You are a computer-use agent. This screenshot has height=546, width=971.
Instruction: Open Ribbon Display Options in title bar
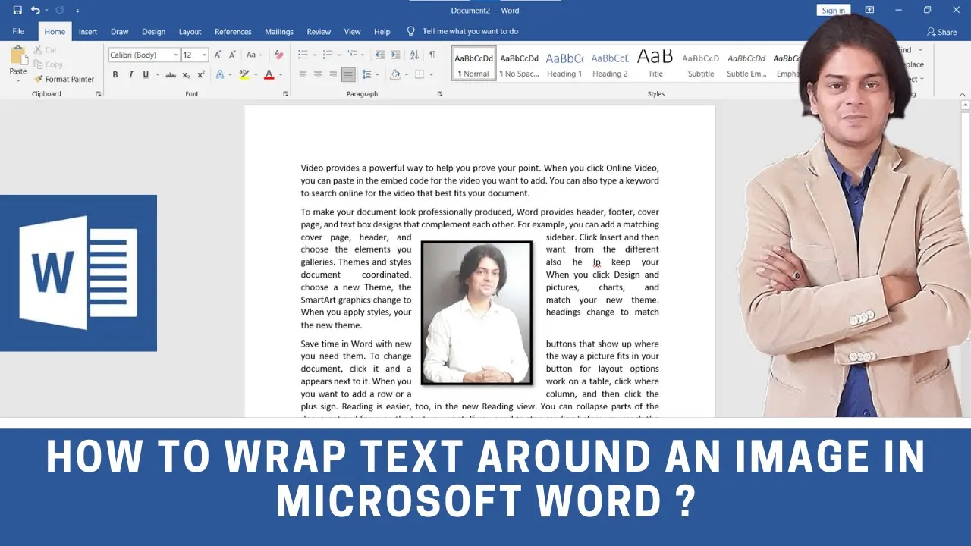(x=869, y=10)
